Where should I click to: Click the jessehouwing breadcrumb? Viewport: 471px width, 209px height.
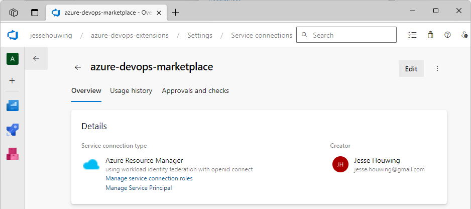click(x=51, y=35)
